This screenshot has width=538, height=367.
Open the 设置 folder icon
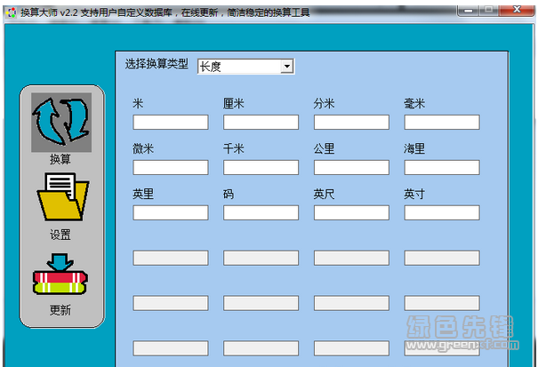point(63,196)
